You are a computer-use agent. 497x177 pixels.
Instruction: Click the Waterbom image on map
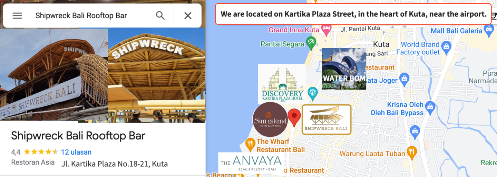pos(344,69)
